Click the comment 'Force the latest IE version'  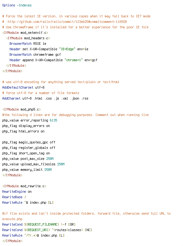[76, 16]
